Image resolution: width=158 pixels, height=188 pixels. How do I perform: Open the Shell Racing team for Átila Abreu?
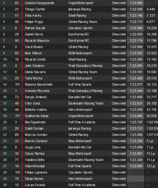coord(77,16)
